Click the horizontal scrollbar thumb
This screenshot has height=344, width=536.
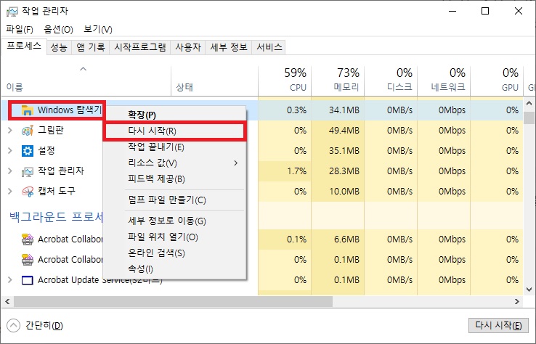coord(173,302)
